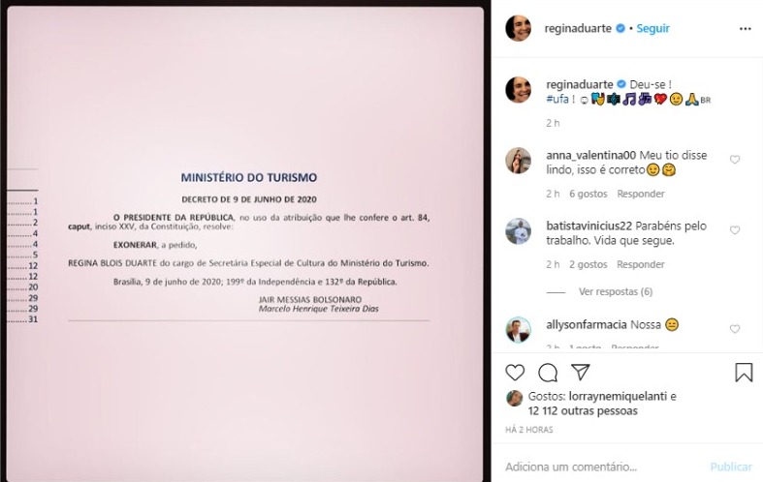The image size is (763, 482).
Task: Click the Publicar button
Action: coord(731,467)
